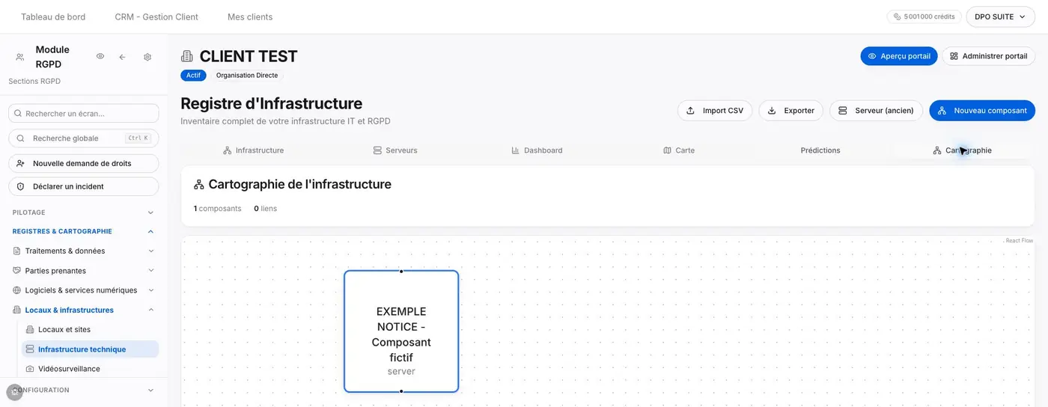Image resolution: width=1048 pixels, height=407 pixels.
Task: Click the '0 liens' count
Action: [265, 209]
